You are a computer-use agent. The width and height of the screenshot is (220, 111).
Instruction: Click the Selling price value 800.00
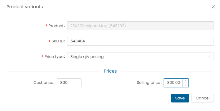(173, 83)
